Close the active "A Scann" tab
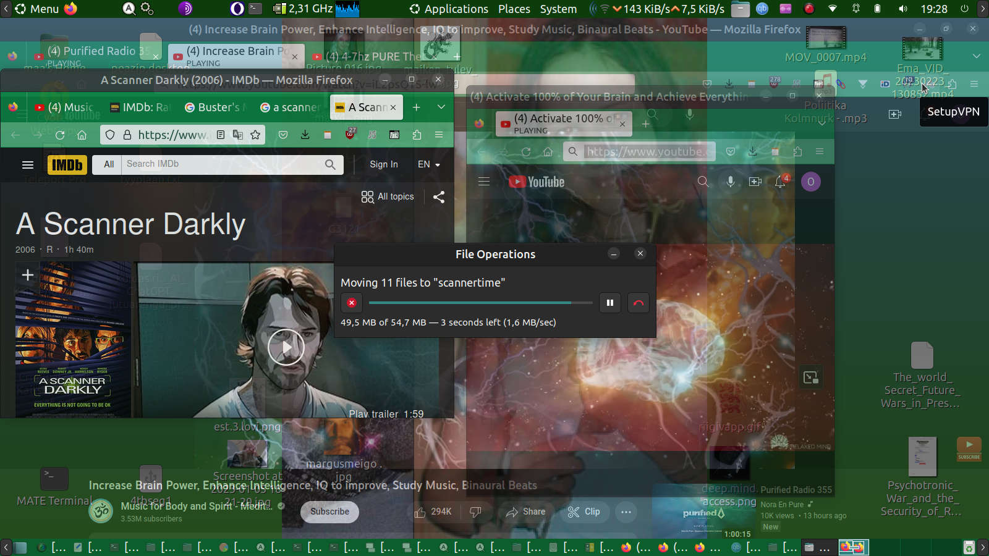This screenshot has height=556, width=989. (x=393, y=107)
